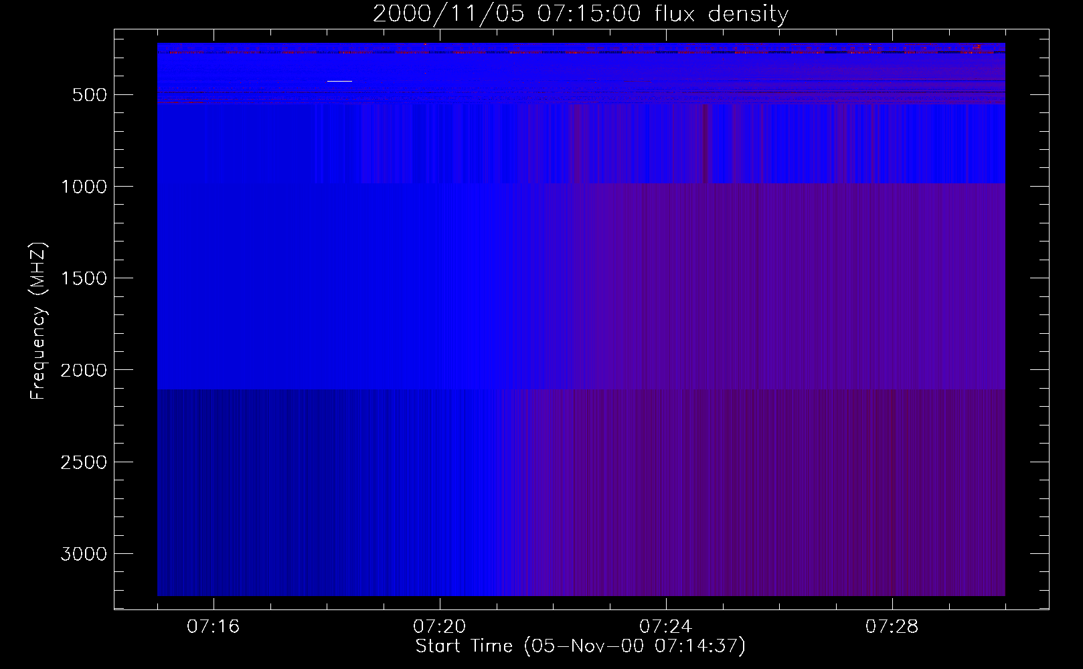Image resolution: width=1083 pixels, height=669 pixels.
Task: Click the 07:24 time tick label
Action: pyautogui.click(x=665, y=627)
